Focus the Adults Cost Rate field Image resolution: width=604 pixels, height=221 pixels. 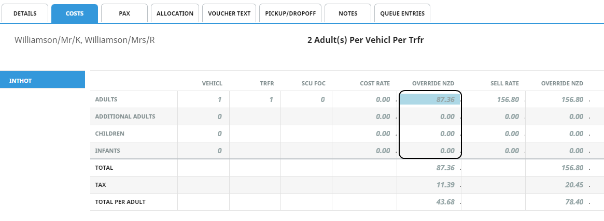(364, 99)
